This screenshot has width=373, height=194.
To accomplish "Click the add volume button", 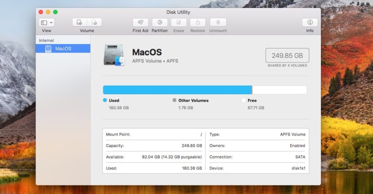I will (x=80, y=22).
